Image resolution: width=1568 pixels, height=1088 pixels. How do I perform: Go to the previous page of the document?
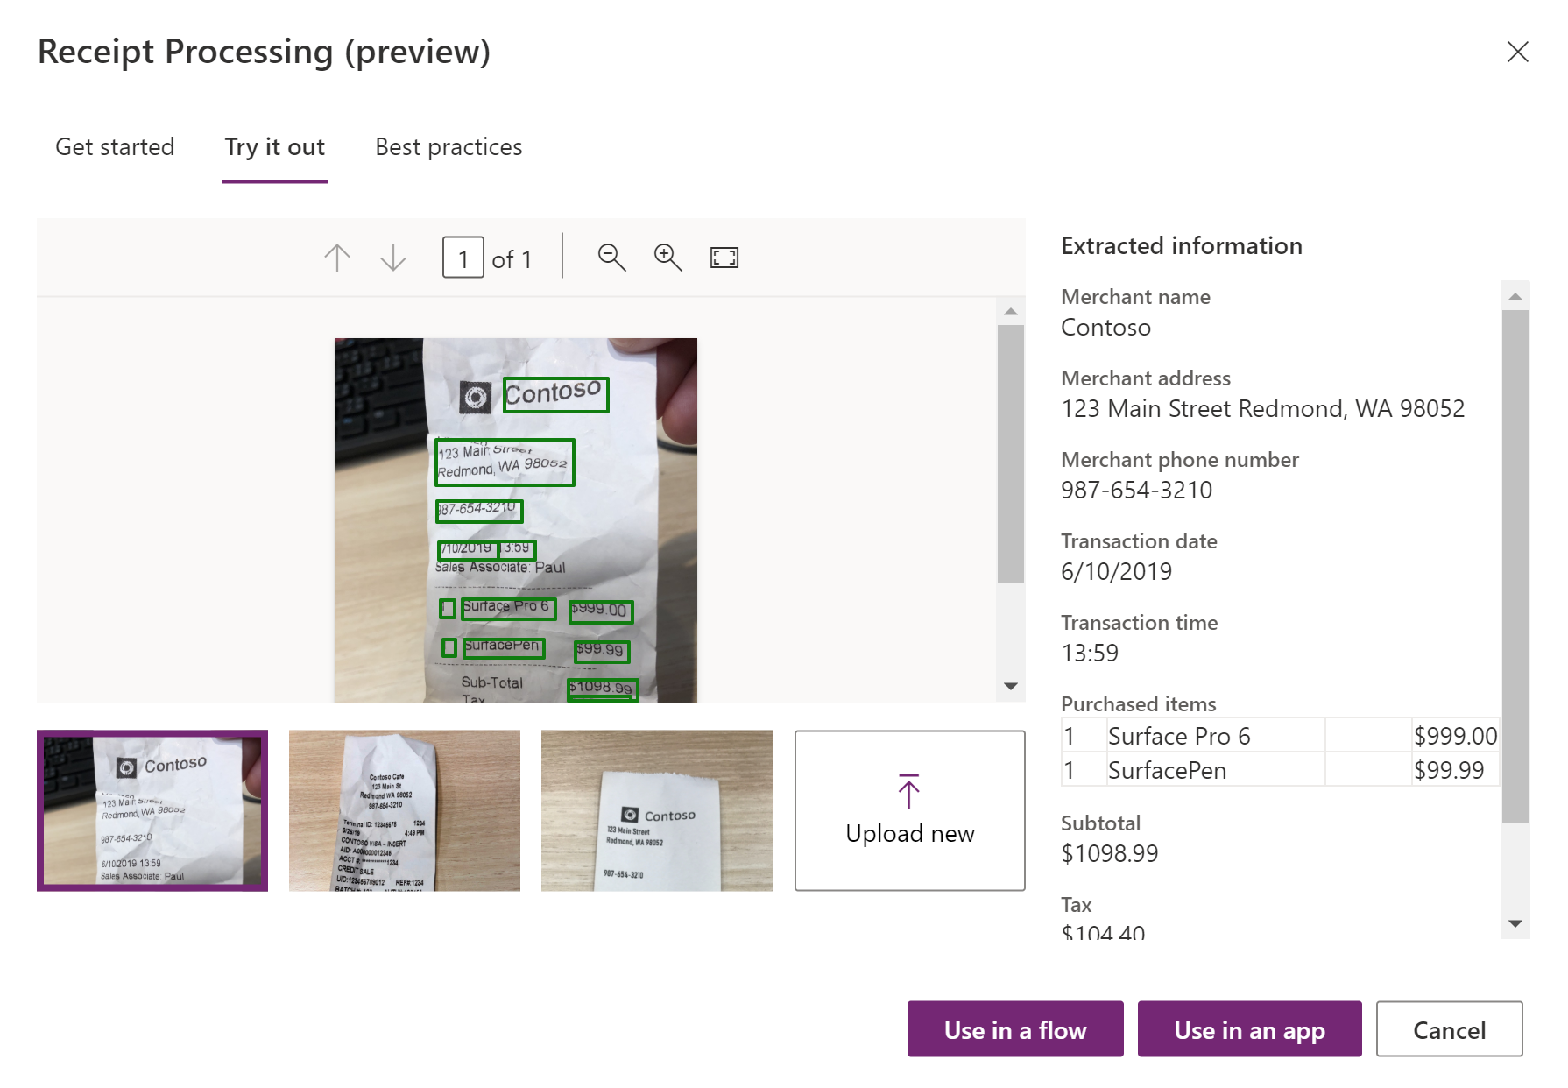pos(337,257)
